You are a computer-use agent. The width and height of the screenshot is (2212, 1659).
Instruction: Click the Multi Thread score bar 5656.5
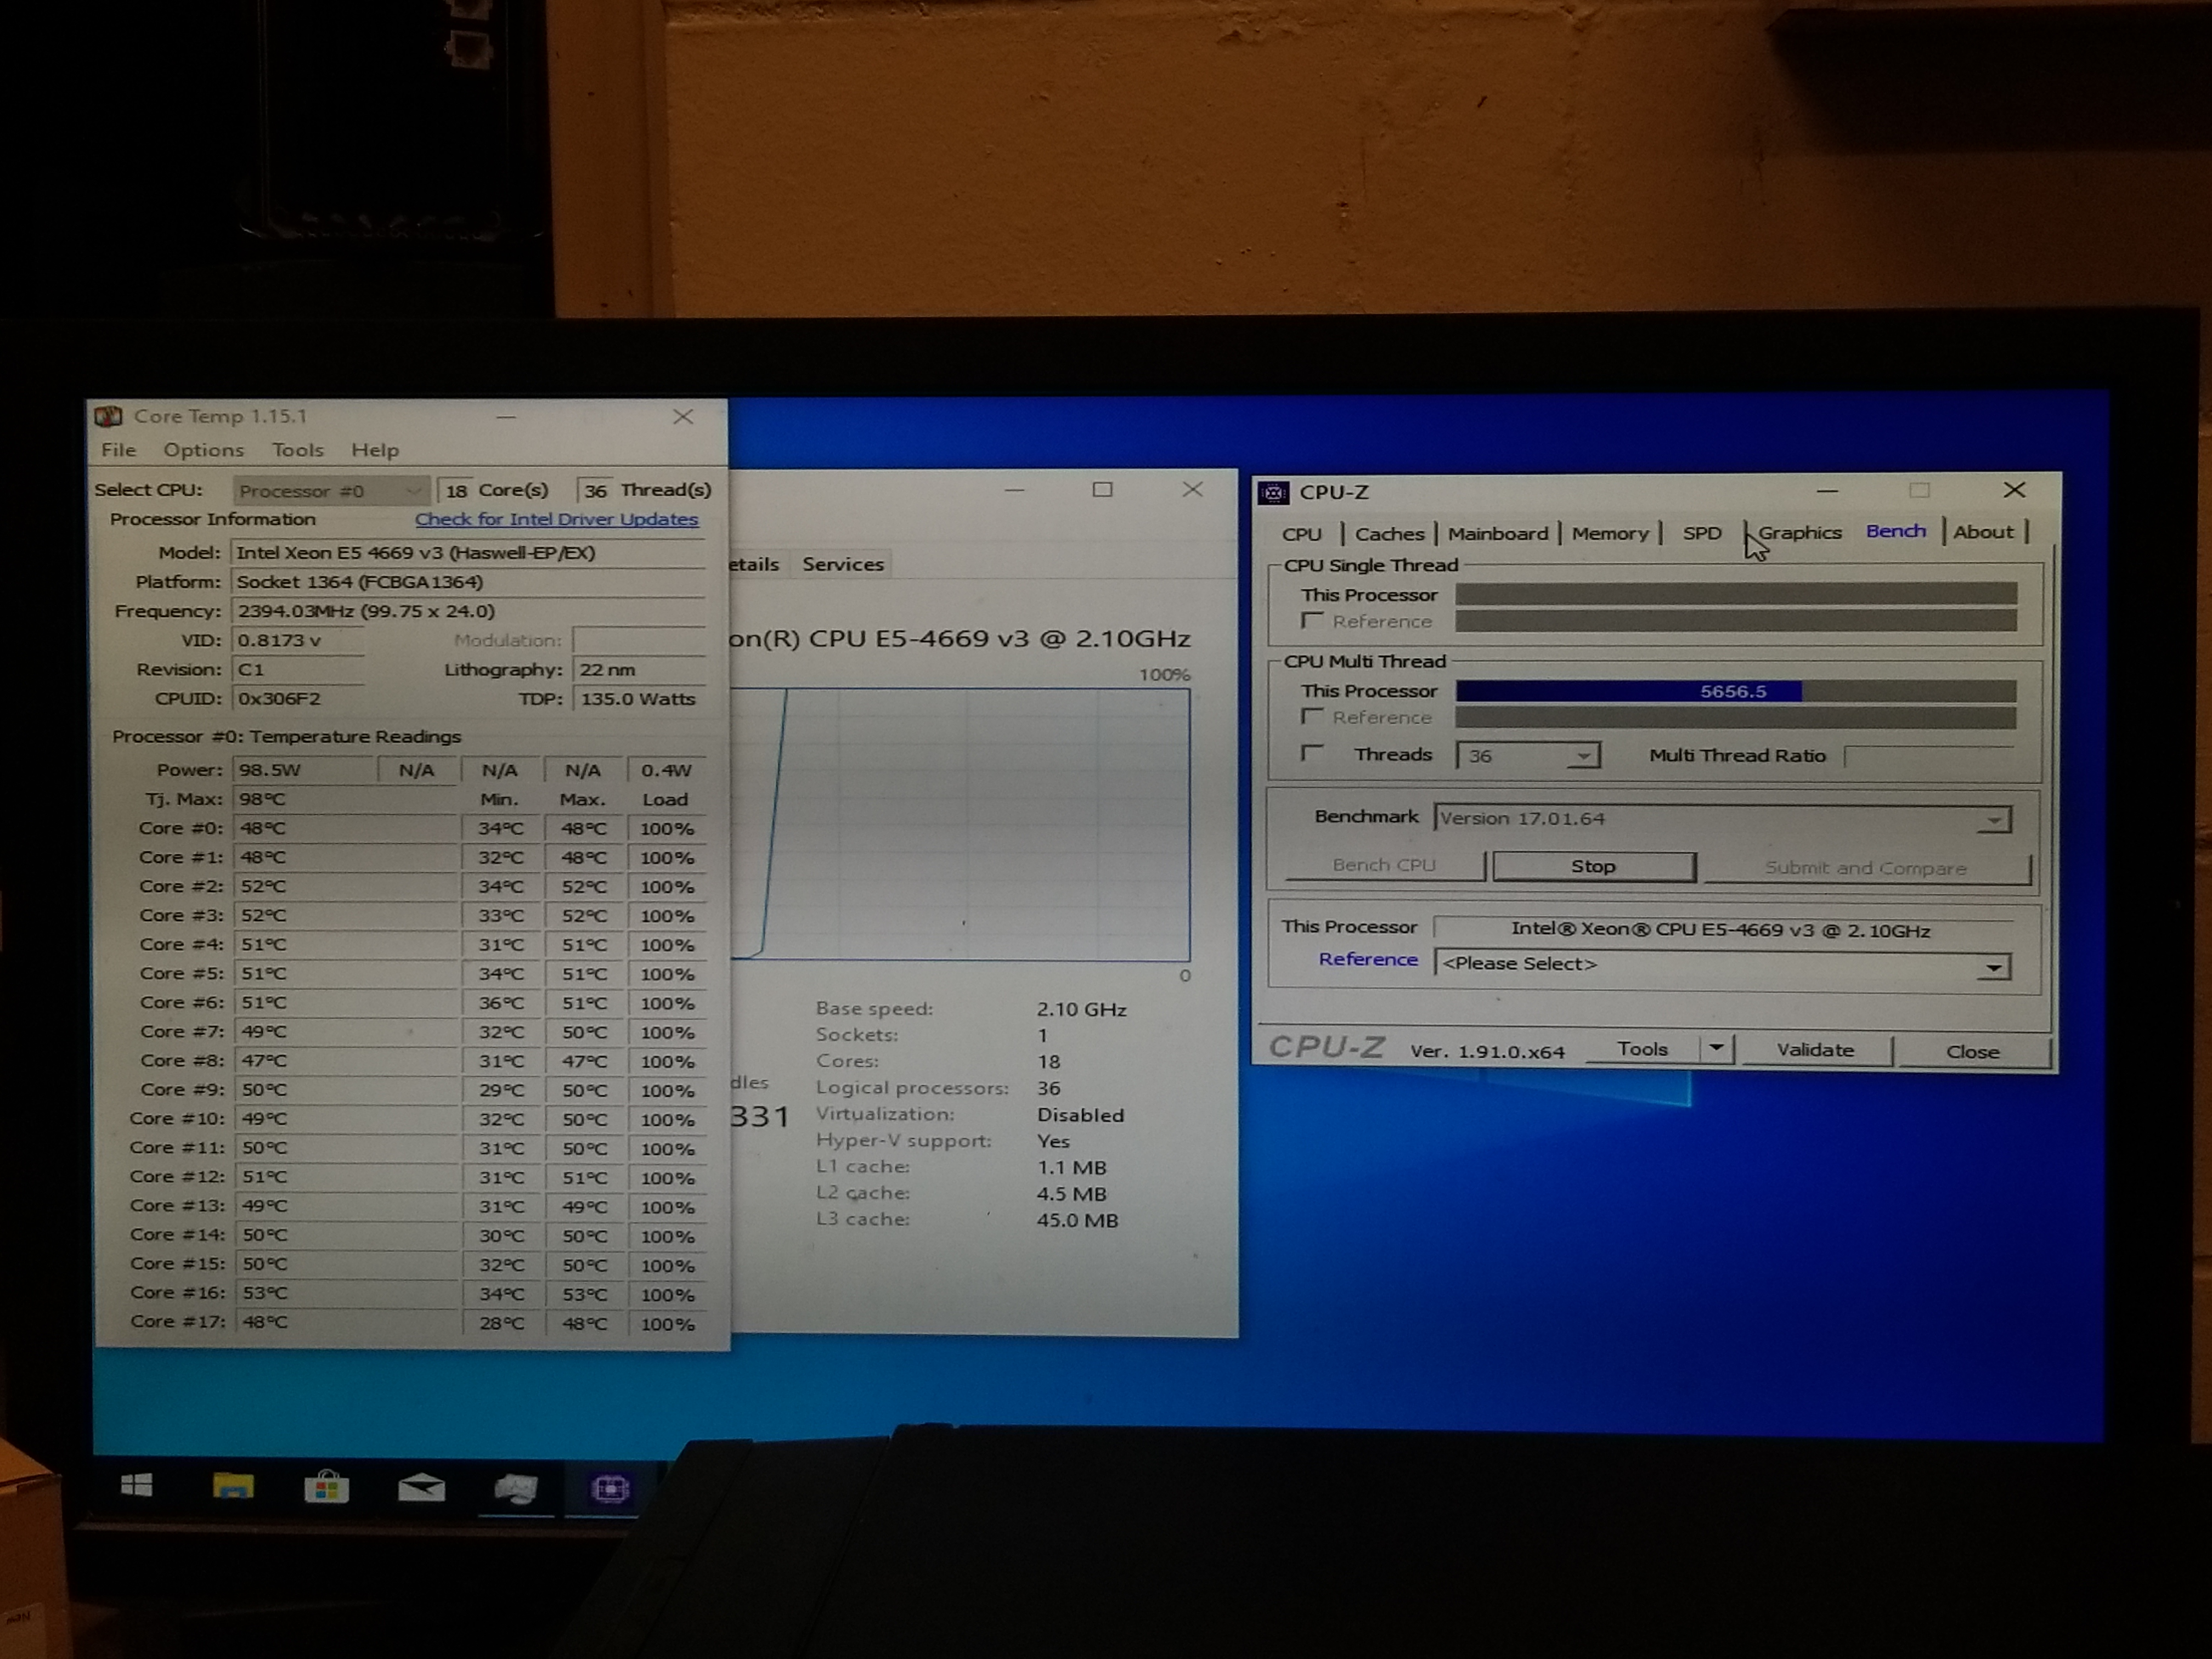click(x=1735, y=691)
